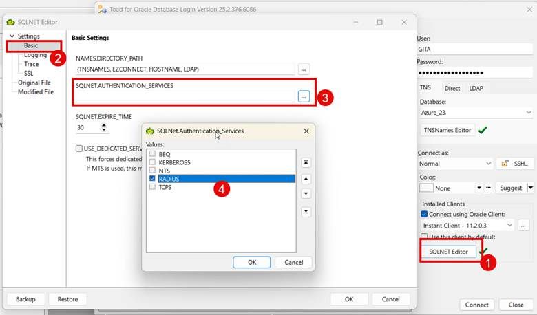Click the Suggest color button
Image resolution: width=537 pixels, height=315 pixels.
point(511,188)
